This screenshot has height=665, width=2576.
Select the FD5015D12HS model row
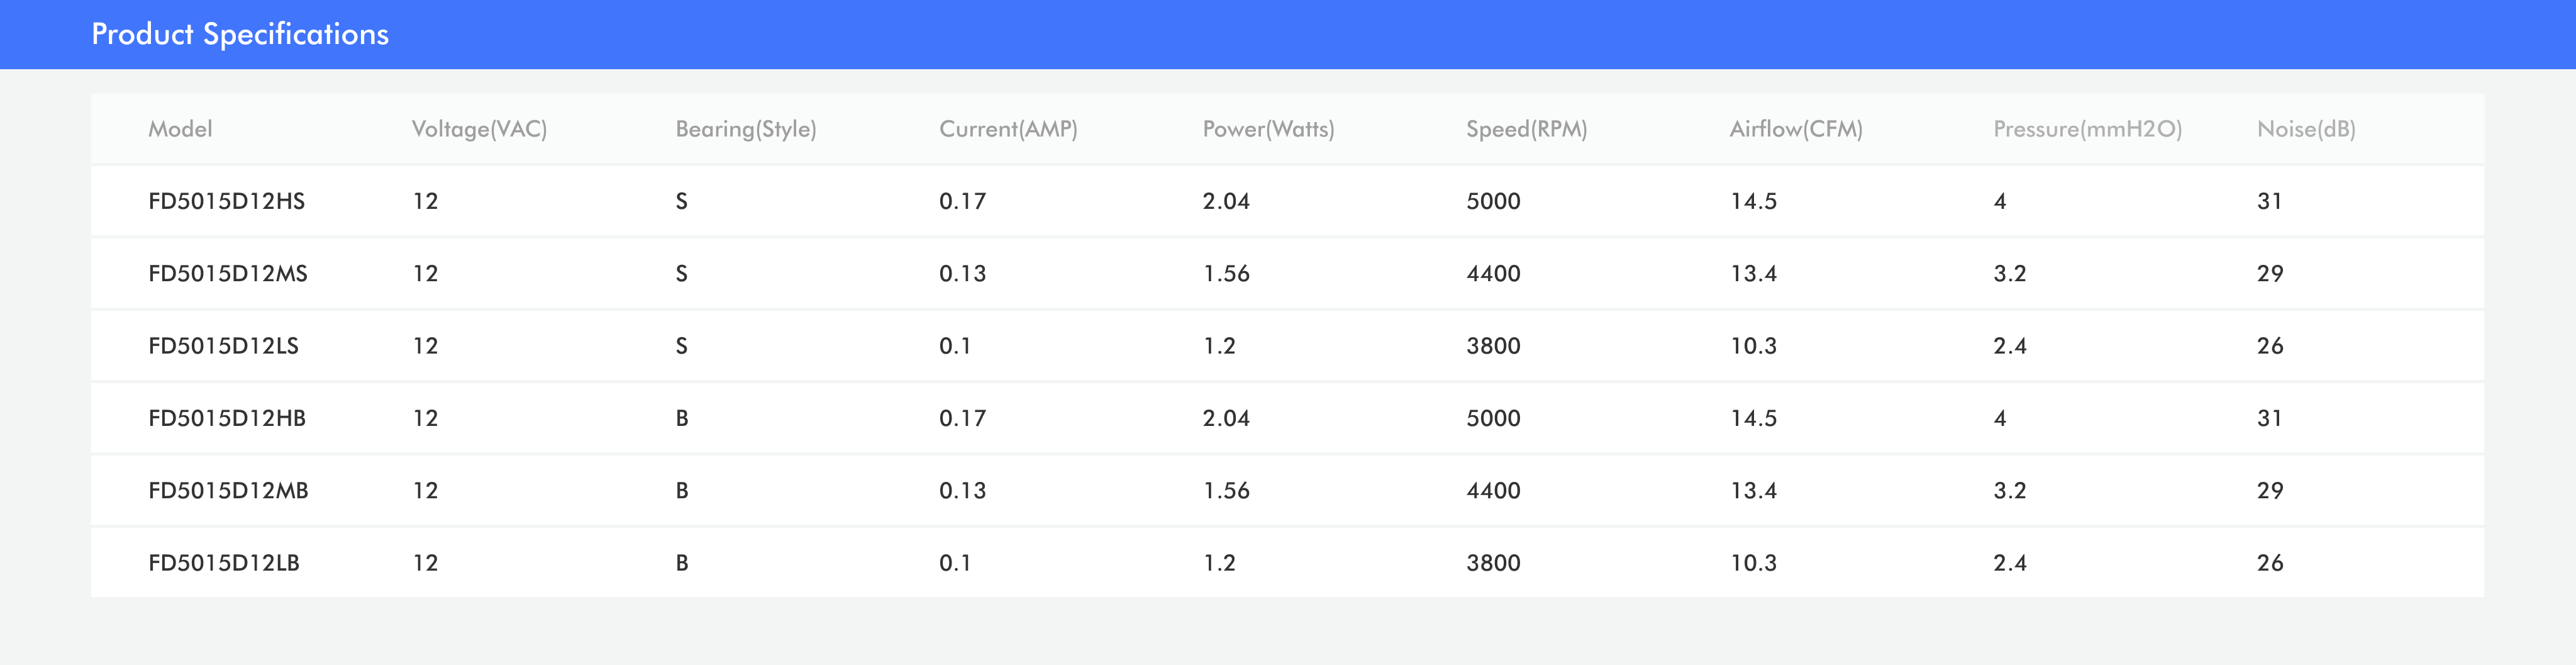tap(226, 201)
